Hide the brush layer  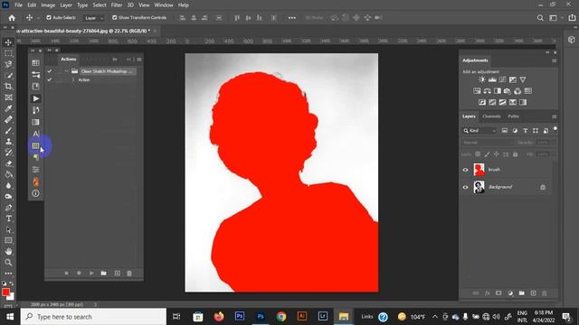[465, 170]
